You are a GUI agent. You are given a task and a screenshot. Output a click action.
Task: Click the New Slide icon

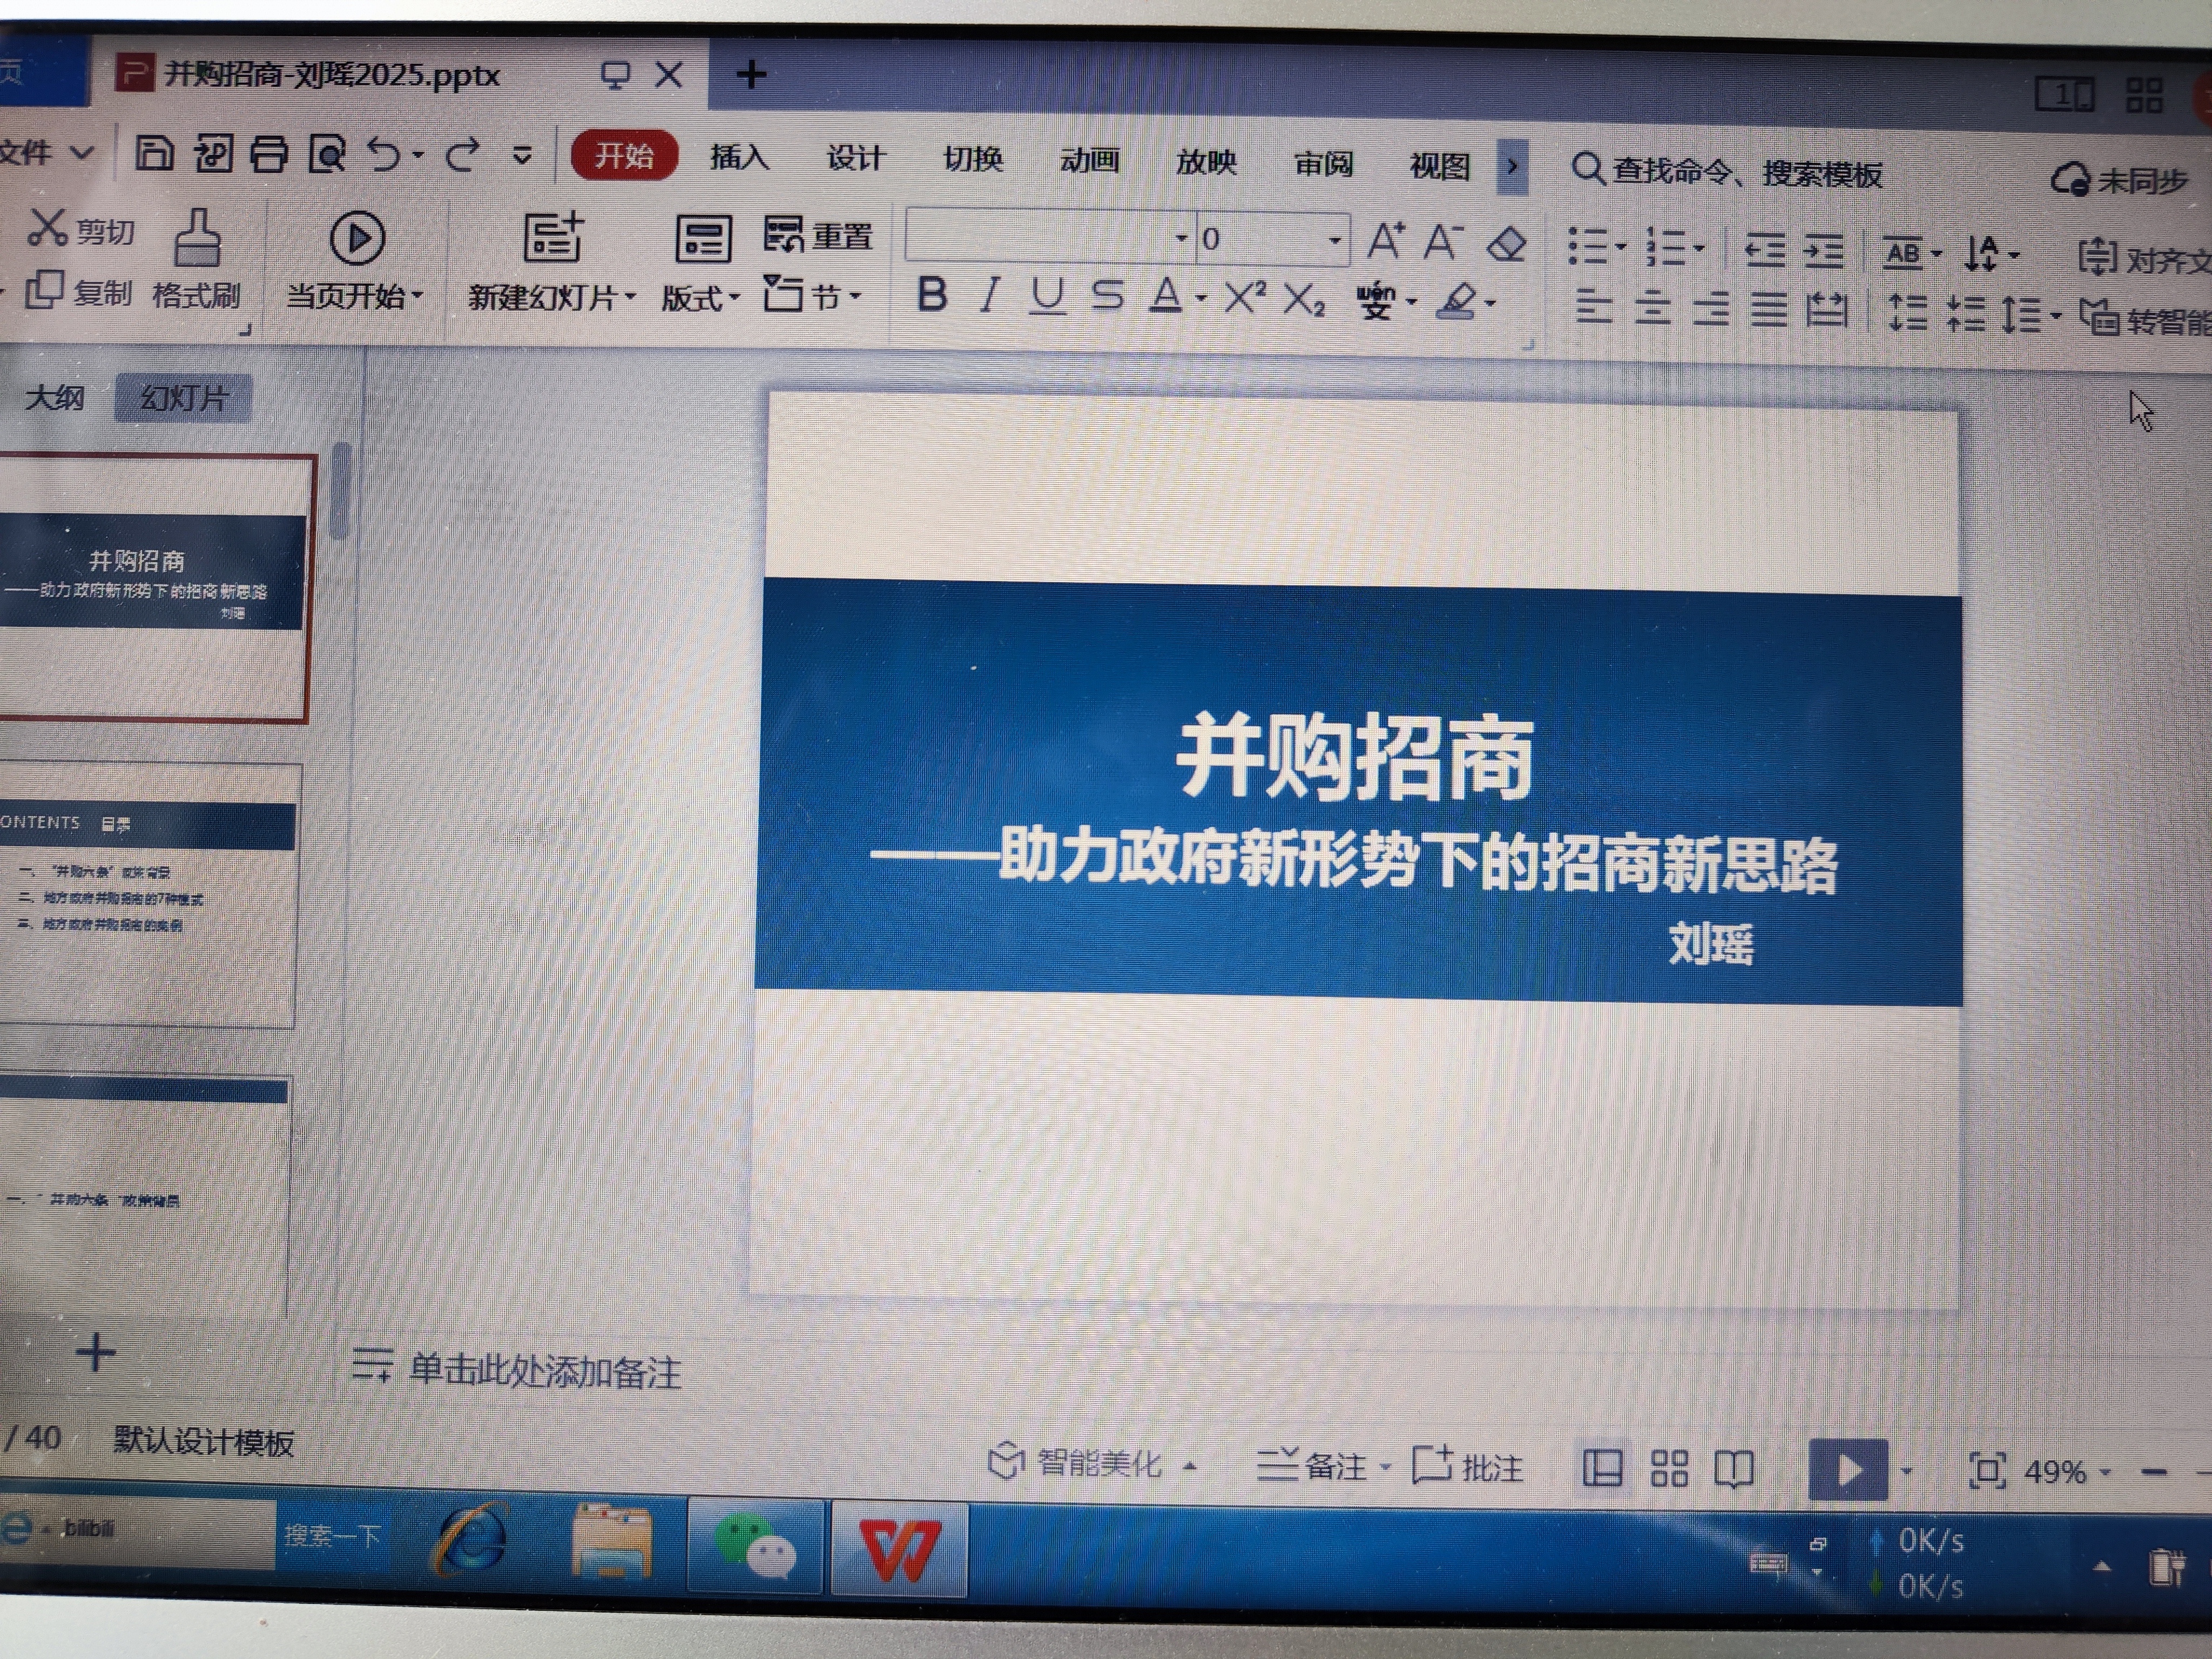pyautogui.click(x=553, y=238)
